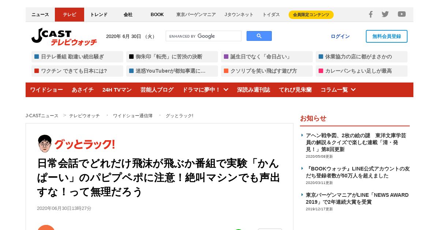This screenshot has width=439, height=230.
Task: Expand the コラム一覧 chevron
Action: (x=353, y=90)
